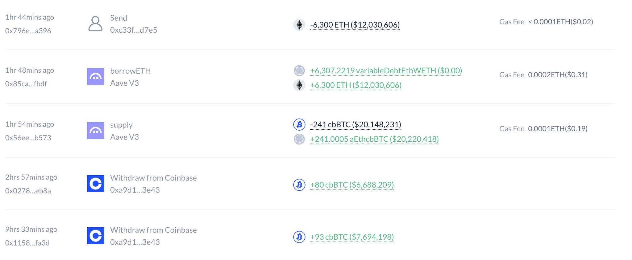Viewport: 632px width, 260px height.
Task: Click the user avatar icon beside Send
Action: pyautogui.click(x=95, y=24)
